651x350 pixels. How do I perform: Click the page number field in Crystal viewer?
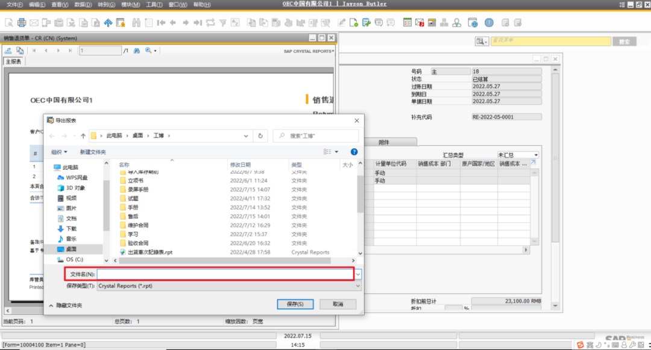[x=101, y=51]
